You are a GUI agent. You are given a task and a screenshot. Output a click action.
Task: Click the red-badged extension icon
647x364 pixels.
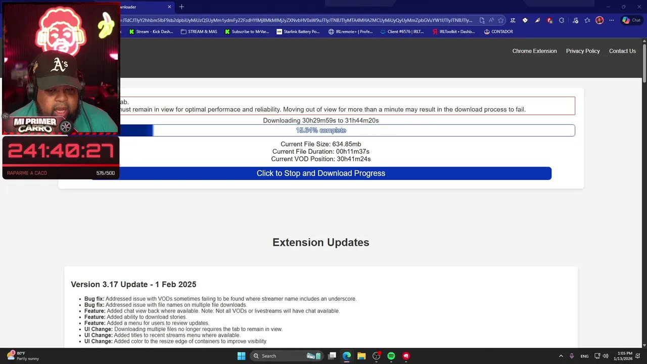(549, 21)
